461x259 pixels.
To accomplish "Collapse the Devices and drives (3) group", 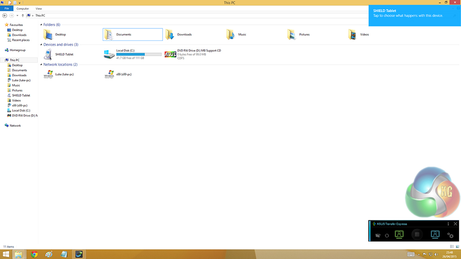I will (41, 45).
